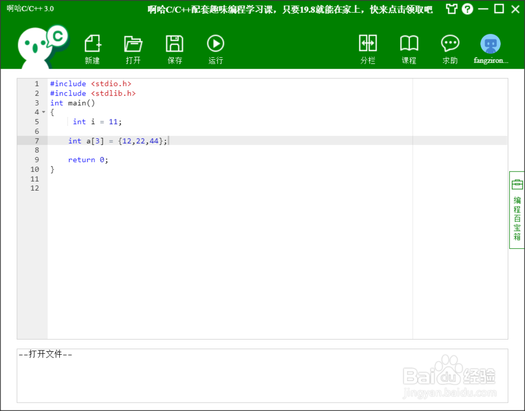Click inside the output console panel
This screenshot has height=411, width=525.
tap(262, 375)
